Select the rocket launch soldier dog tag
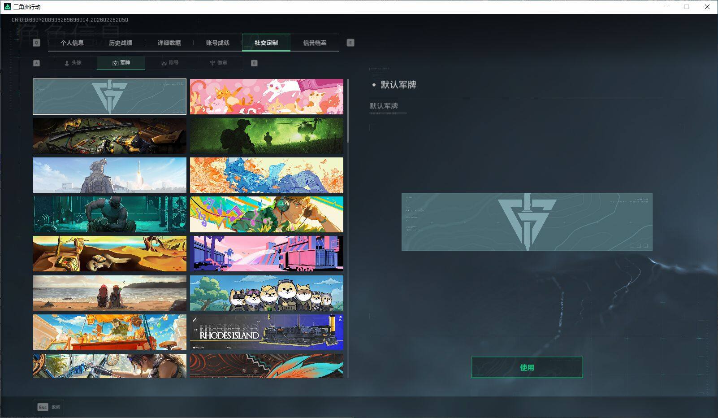Viewport: 718px width, 418px height. click(110, 175)
